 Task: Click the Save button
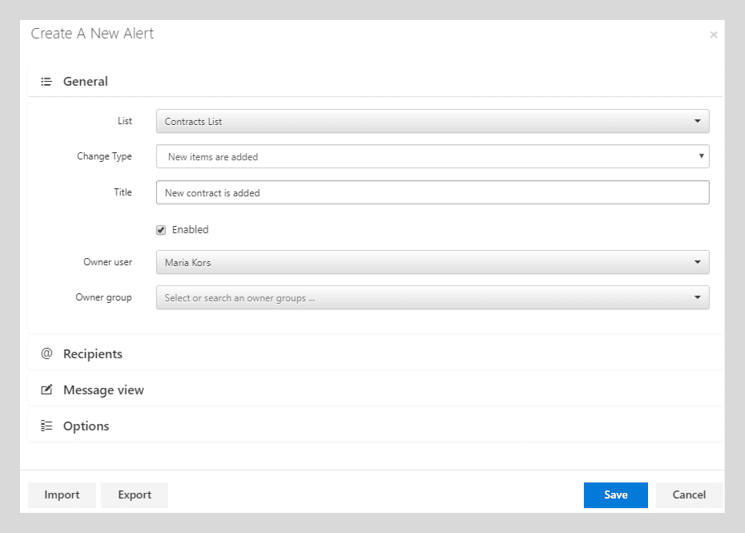(615, 495)
